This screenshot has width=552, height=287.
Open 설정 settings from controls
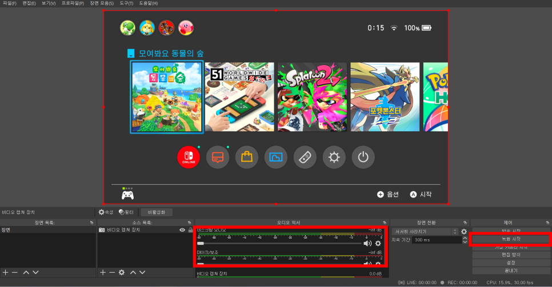point(511,262)
